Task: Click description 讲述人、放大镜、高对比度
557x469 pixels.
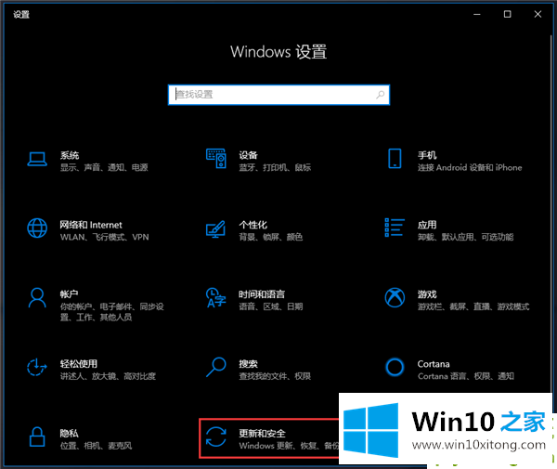Action: tap(108, 376)
